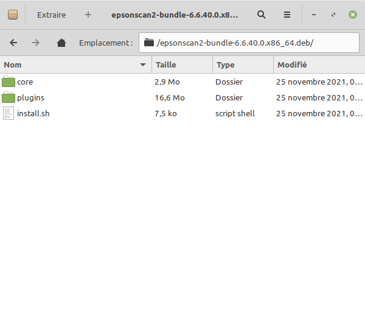This screenshot has width=365, height=322.
Task: Click the archive manager app icon
Action: pos(13,15)
